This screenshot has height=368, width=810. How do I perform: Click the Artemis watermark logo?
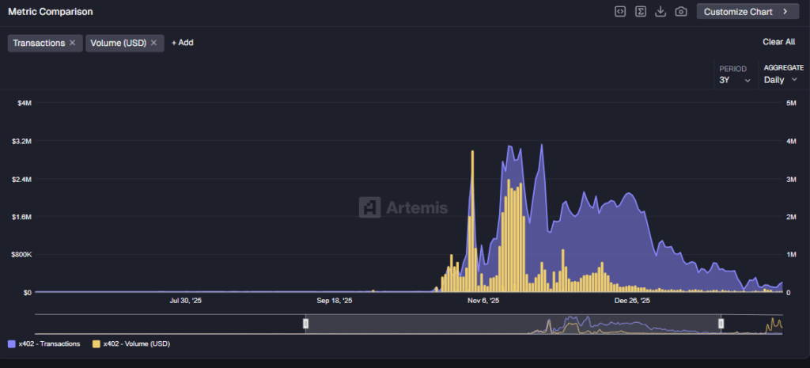403,207
